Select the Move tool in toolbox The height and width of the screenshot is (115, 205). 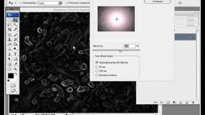[x=15, y=20]
